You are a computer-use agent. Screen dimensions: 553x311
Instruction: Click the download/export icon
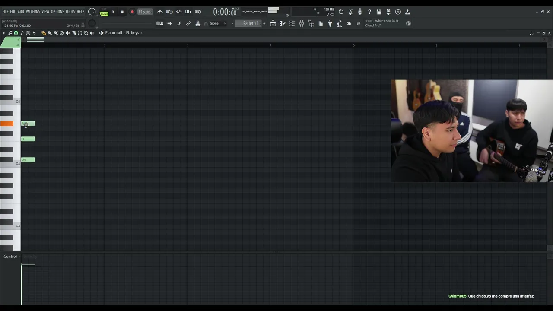(407, 12)
